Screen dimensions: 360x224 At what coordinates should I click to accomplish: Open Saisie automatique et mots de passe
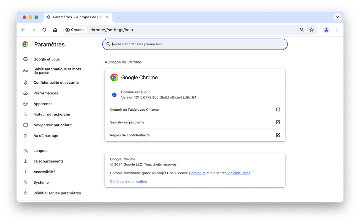pyautogui.click(x=57, y=71)
